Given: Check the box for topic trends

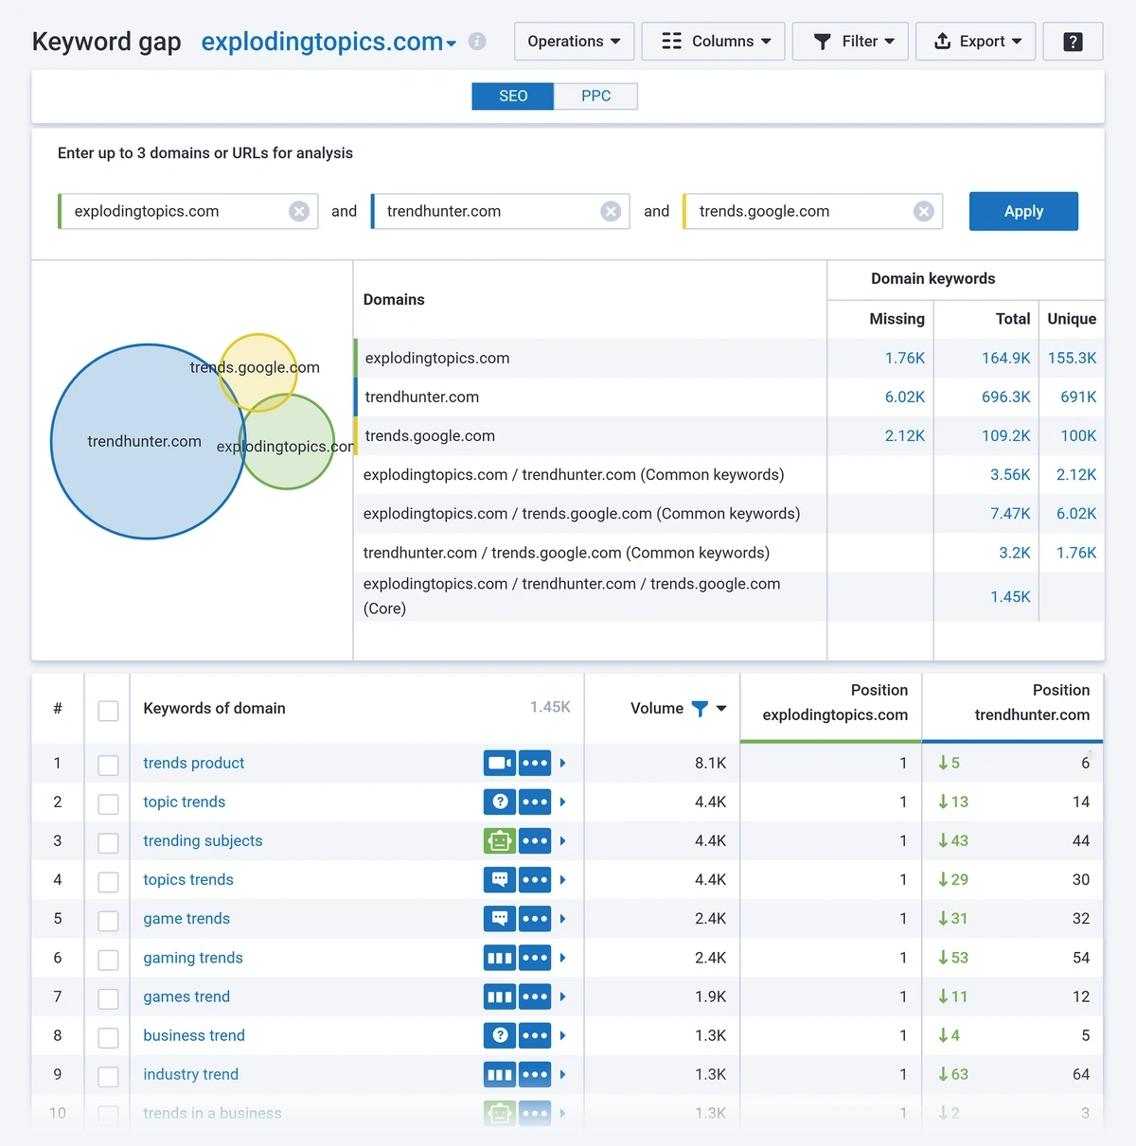Looking at the screenshot, I should click(108, 803).
